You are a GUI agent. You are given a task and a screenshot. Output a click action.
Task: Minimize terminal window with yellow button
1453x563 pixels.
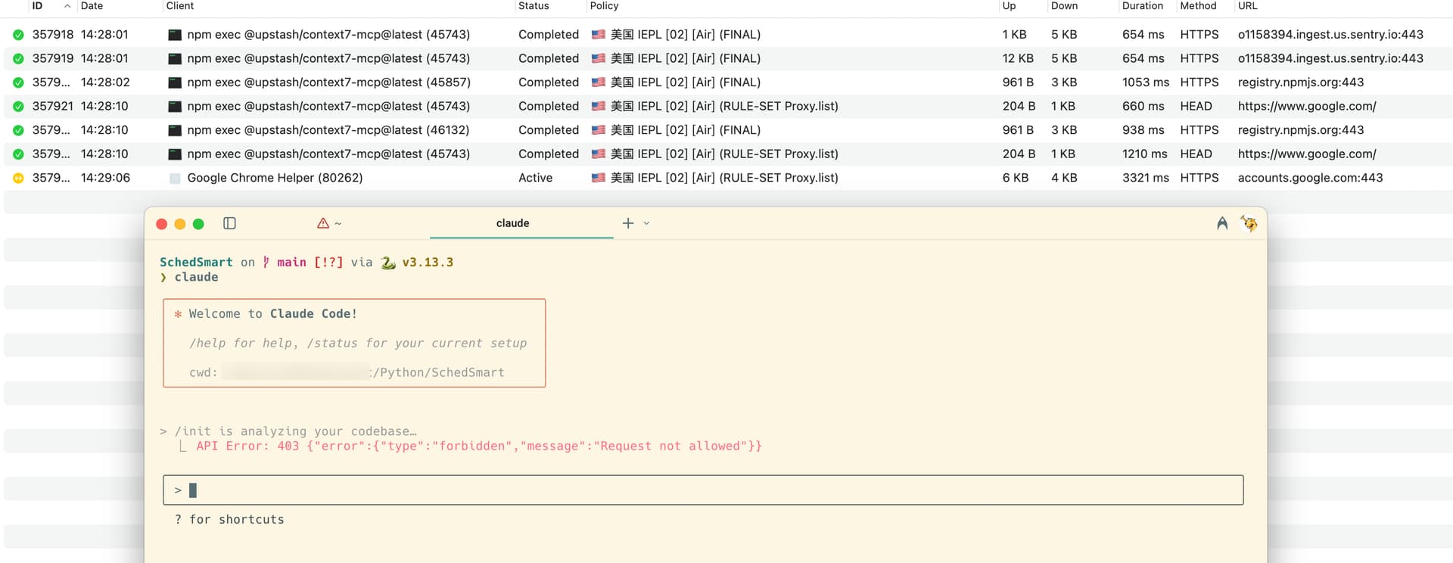180,224
